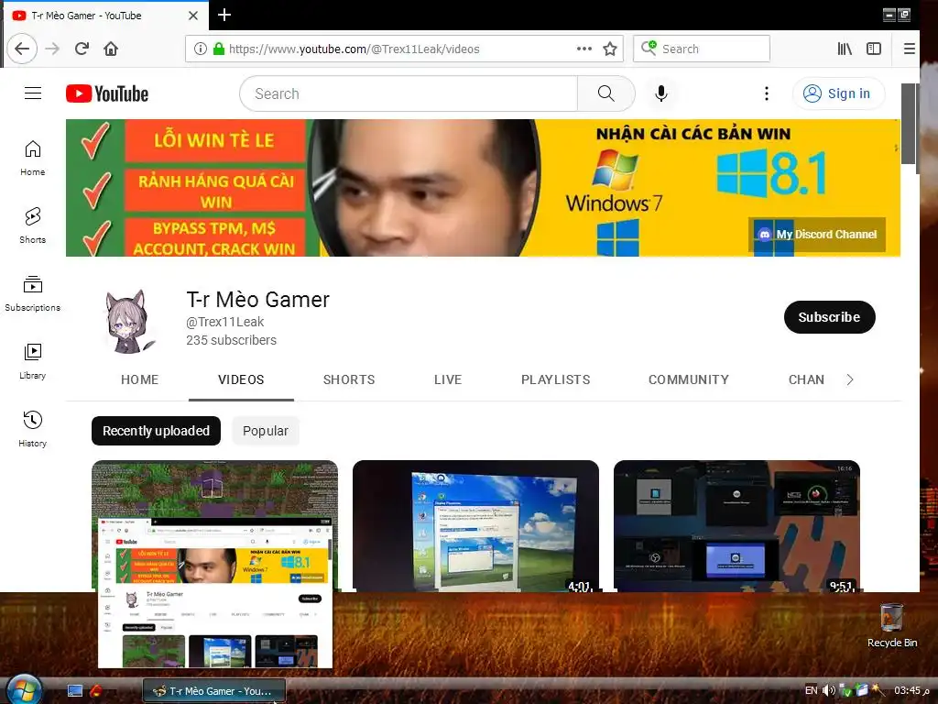Click the @Trex11Leak channel handle

pyautogui.click(x=225, y=322)
